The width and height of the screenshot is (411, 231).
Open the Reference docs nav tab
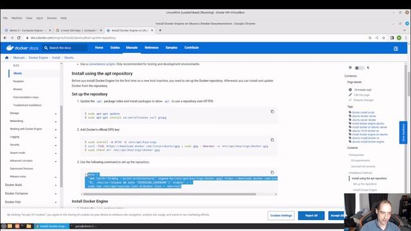(152, 47)
